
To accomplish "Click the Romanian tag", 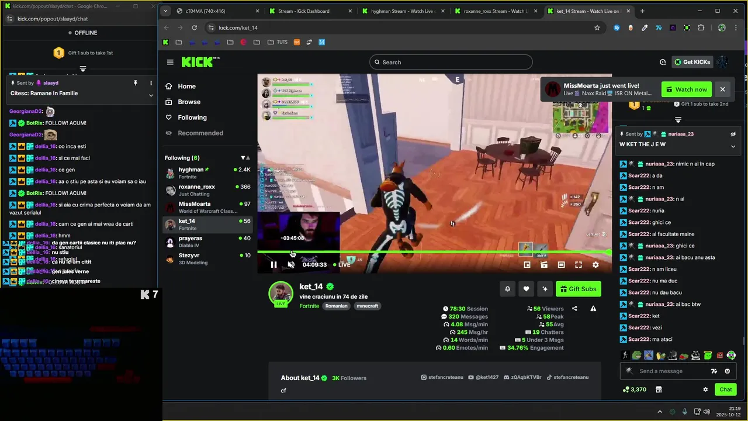I will tap(336, 306).
